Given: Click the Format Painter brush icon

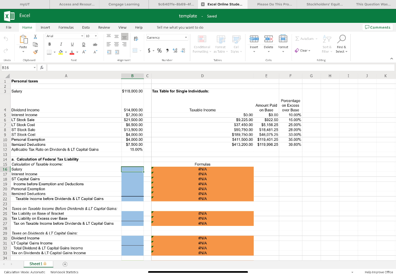Looking at the screenshot, I should [x=36, y=52].
